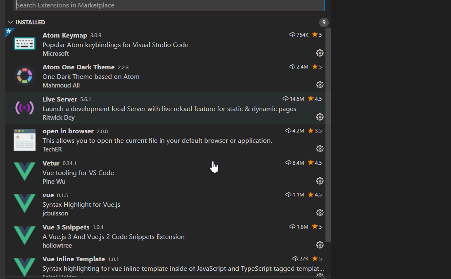The image size is (451, 279).
Task: Open the Vue 3 Snippets title
Action: (66, 227)
